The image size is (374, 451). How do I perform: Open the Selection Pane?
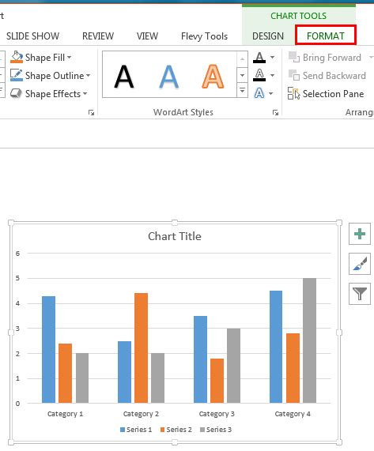pos(326,94)
